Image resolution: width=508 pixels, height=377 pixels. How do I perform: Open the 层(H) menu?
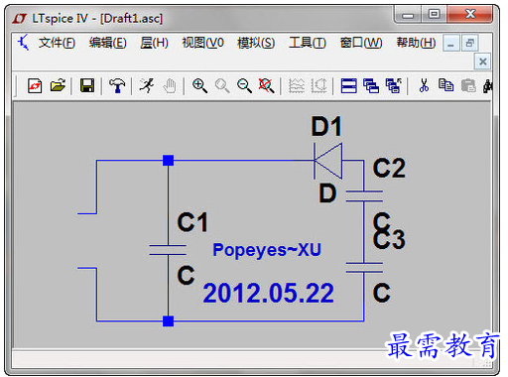click(x=154, y=43)
